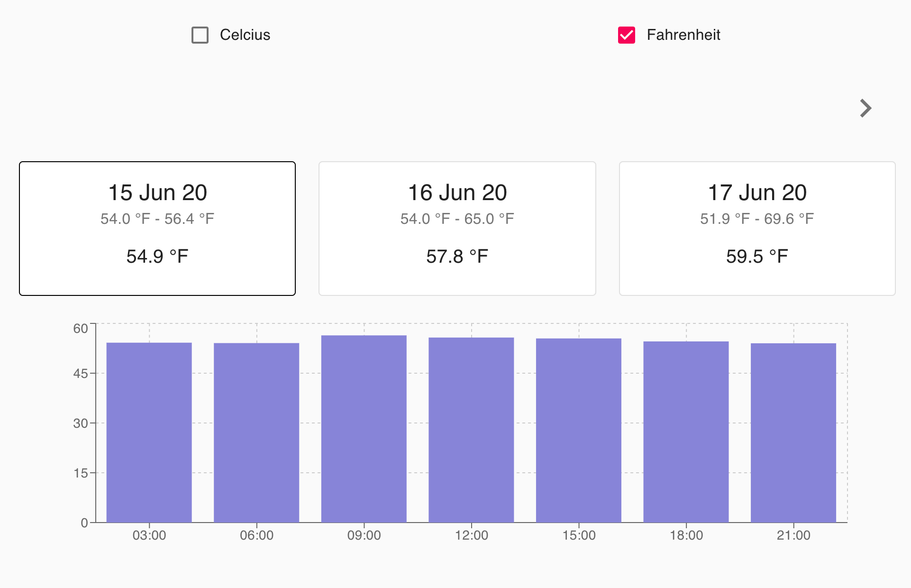Viewport: 911px width, 588px height.
Task: Click the 03:00 temperature bar
Action: 149,432
